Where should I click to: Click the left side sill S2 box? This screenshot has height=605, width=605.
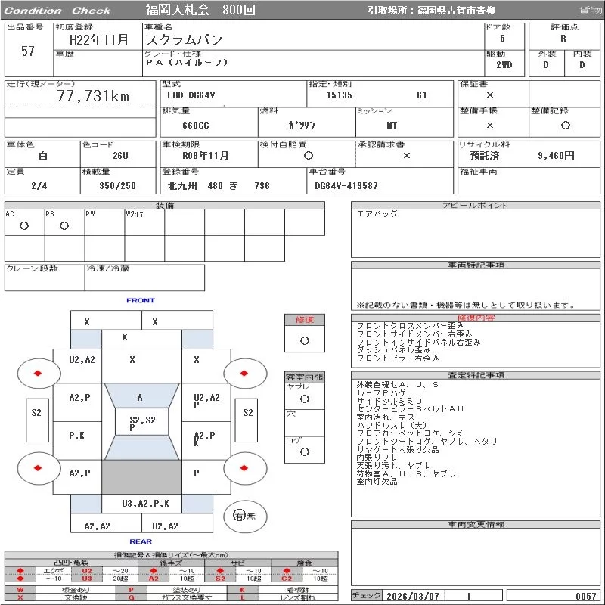36,413
